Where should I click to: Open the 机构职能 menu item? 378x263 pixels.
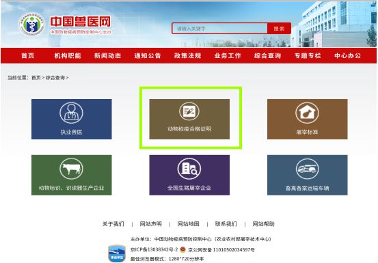pyautogui.click(x=68, y=55)
